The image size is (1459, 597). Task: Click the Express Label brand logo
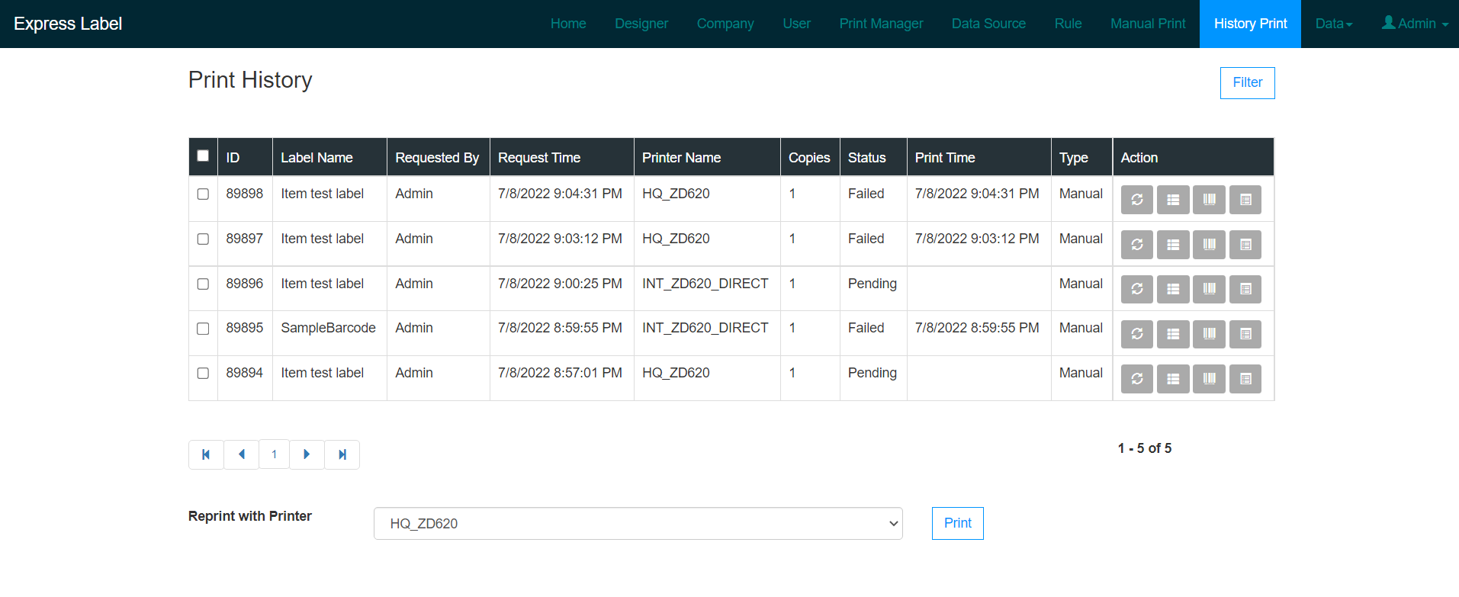[68, 24]
